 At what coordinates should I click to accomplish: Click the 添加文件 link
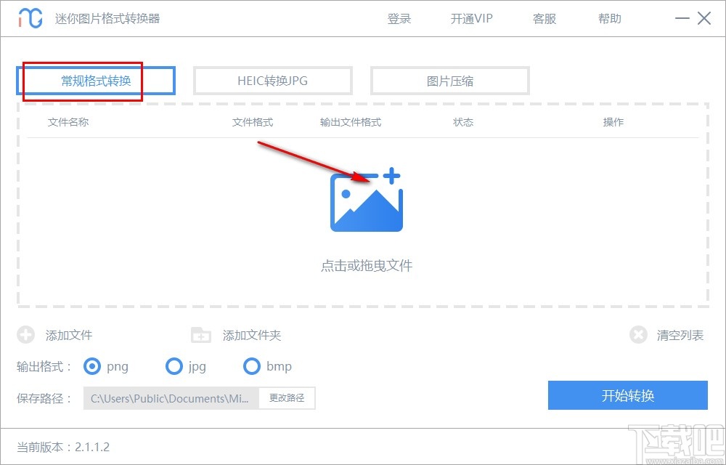[x=67, y=335]
